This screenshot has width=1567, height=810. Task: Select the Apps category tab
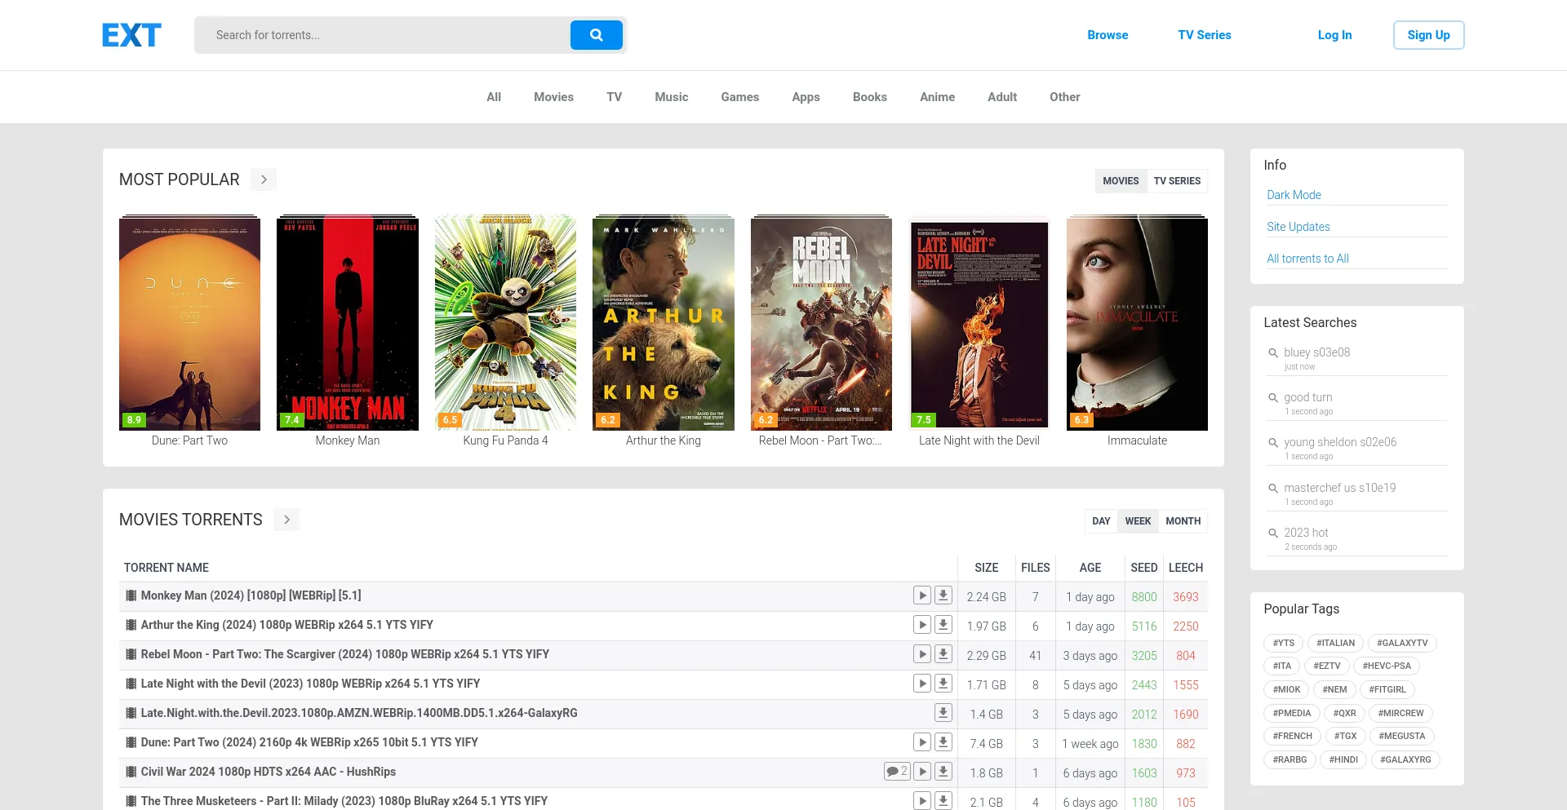pos(806,97)
